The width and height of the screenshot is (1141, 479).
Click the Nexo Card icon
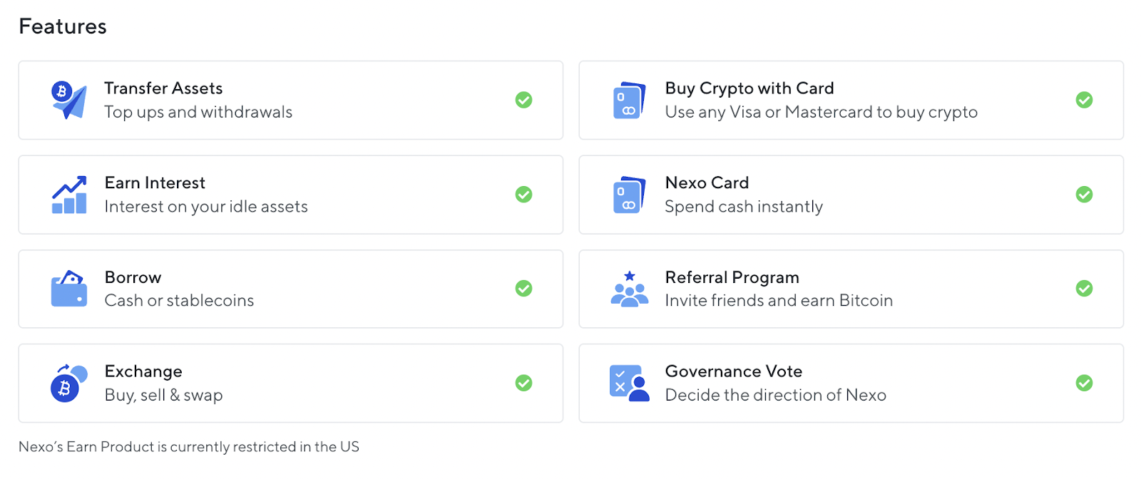click(629, 195)
